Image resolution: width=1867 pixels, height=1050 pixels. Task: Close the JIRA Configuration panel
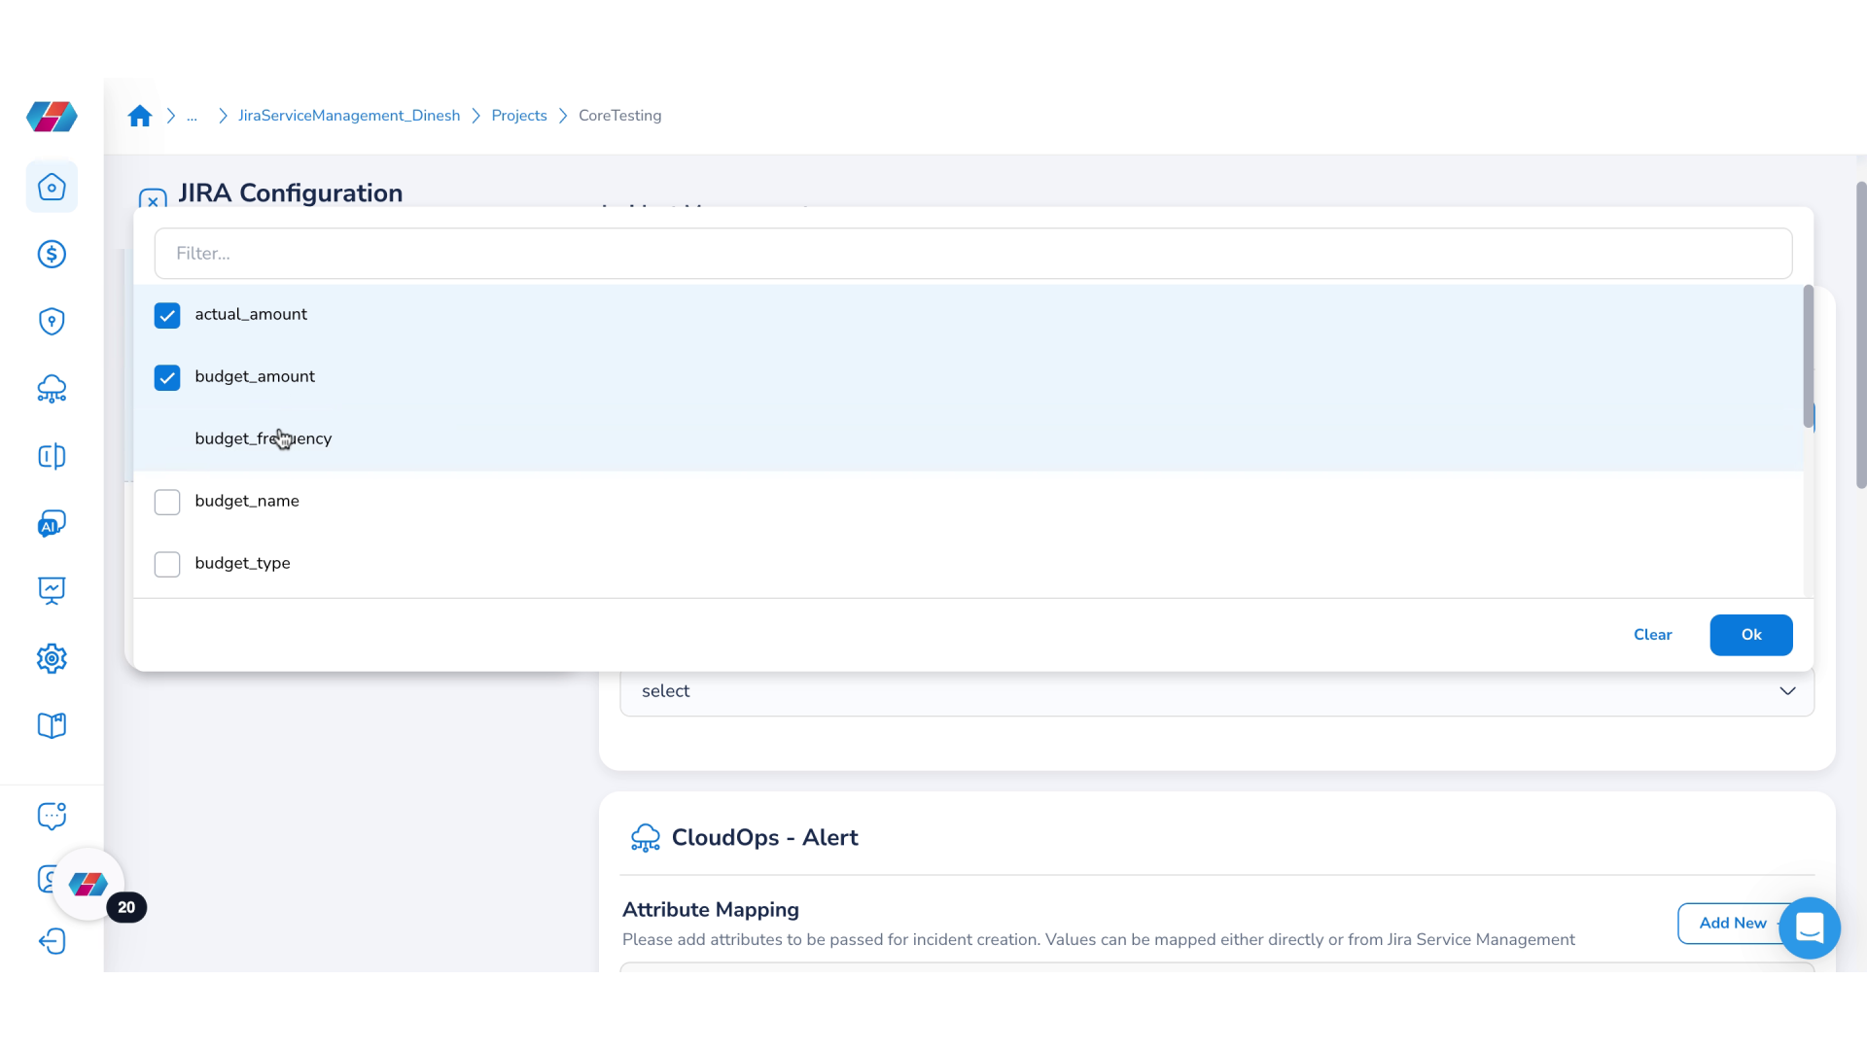(x=153, y=199)
